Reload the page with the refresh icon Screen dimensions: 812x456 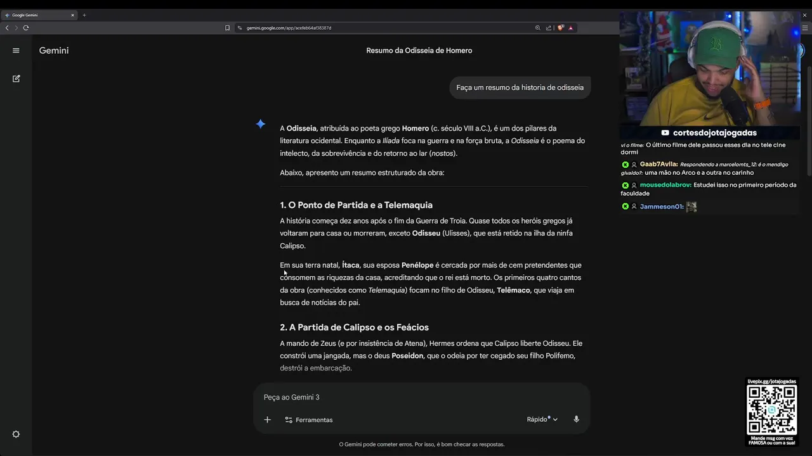coord(25,28)
